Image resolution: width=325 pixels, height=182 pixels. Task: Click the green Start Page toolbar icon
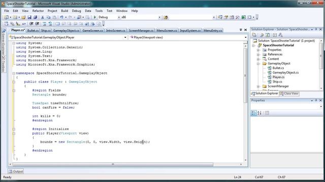[x=244, y=17]
